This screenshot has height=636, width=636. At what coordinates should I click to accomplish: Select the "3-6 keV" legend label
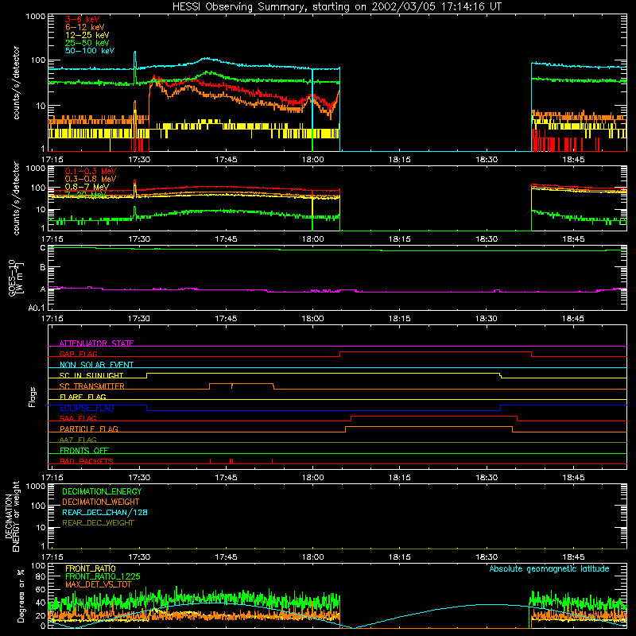[x=83, y=19]
